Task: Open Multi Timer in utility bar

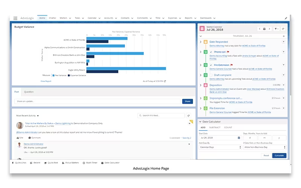Action: pos(90,163)
